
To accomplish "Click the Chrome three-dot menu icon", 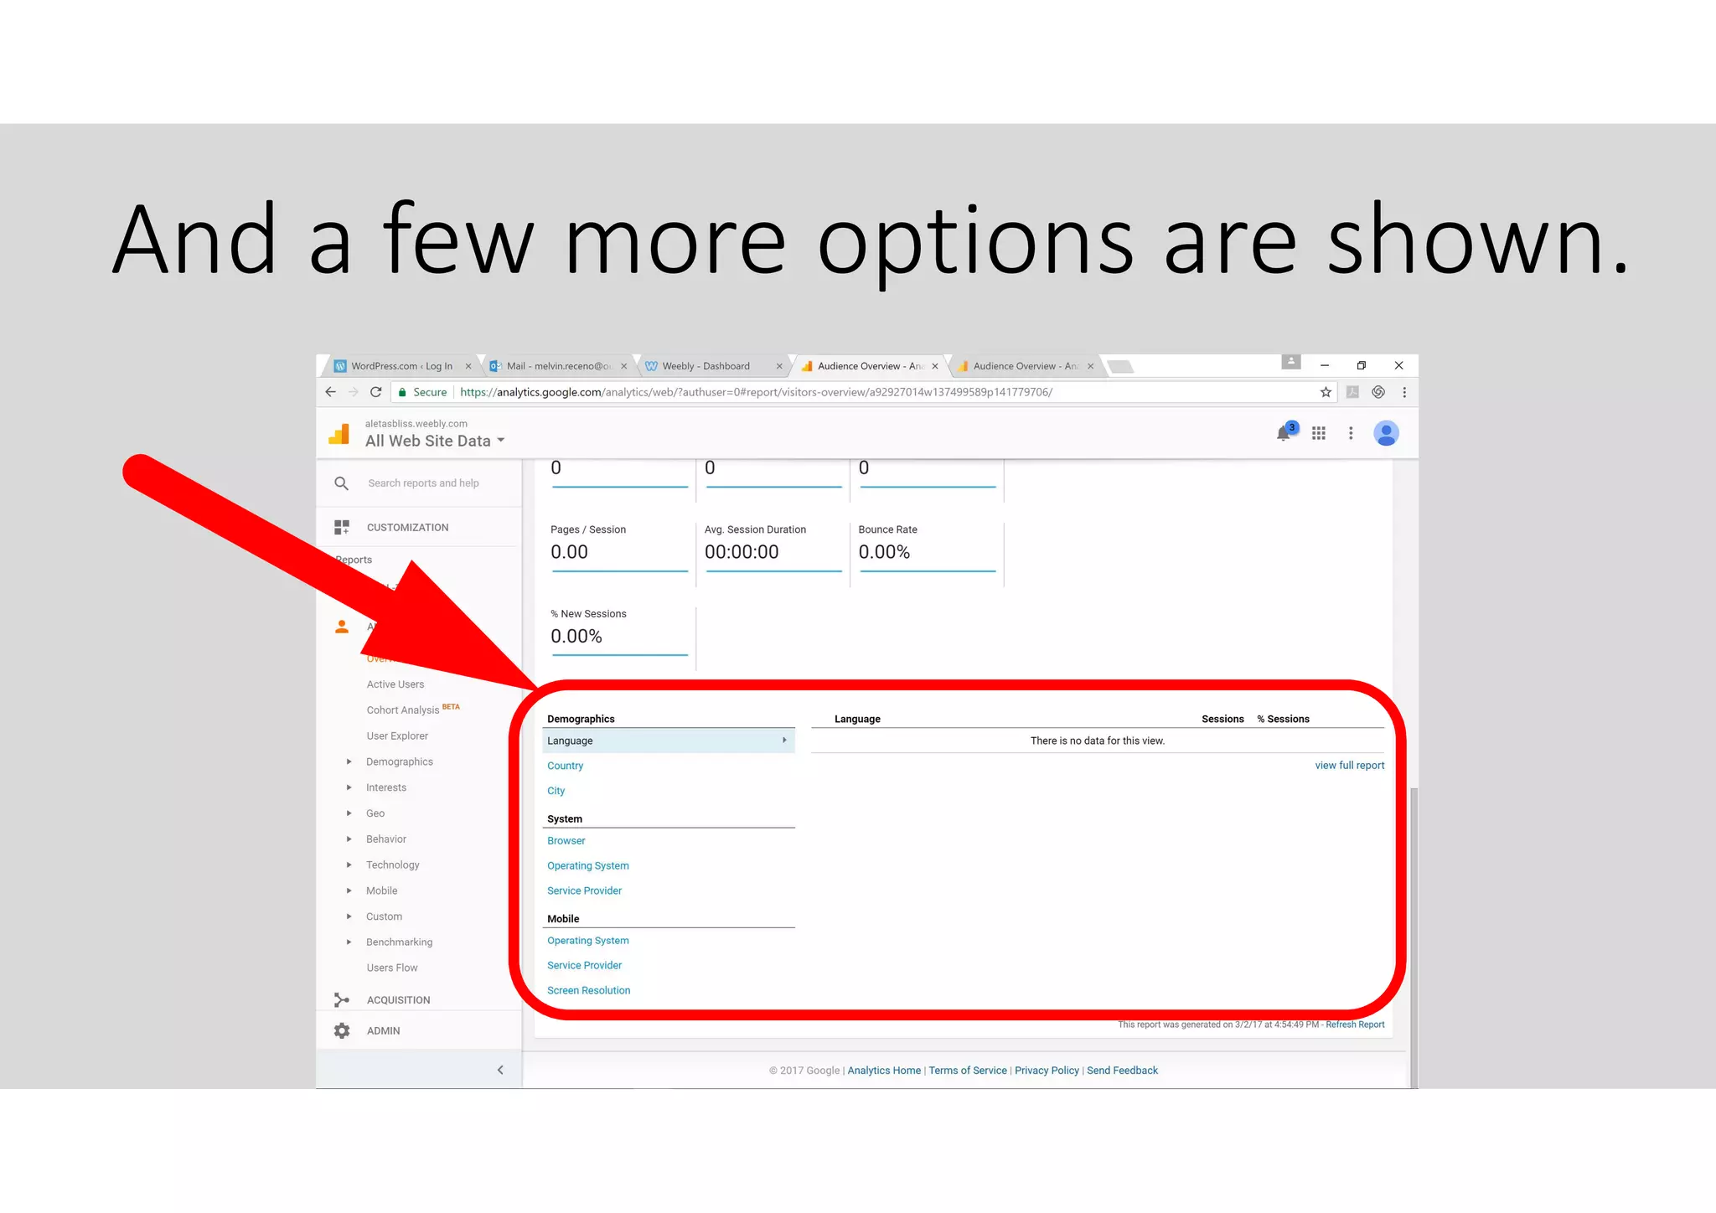I will 1404,392.
